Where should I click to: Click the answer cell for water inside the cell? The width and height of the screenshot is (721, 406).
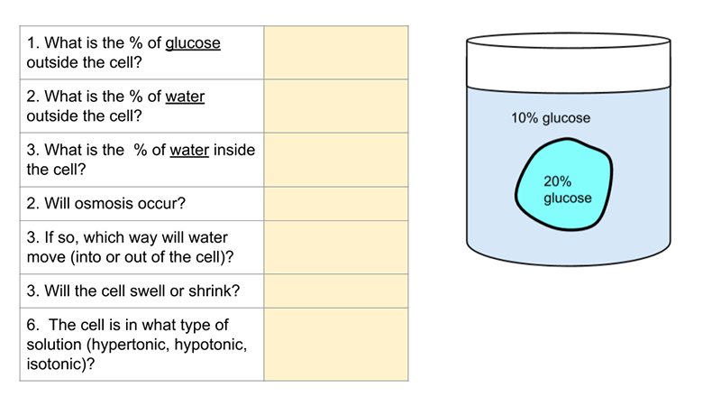pos(335,159)
